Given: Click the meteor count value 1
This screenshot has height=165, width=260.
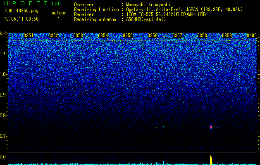Looking at the screenshot, I should point(59,19).
